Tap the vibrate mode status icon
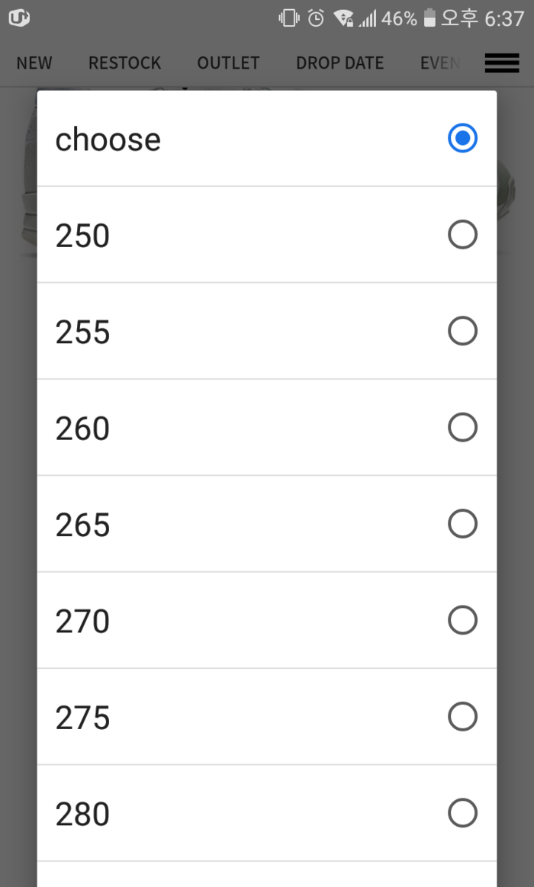The height and width of the screenshot is (887, 534). pos(289,18)
